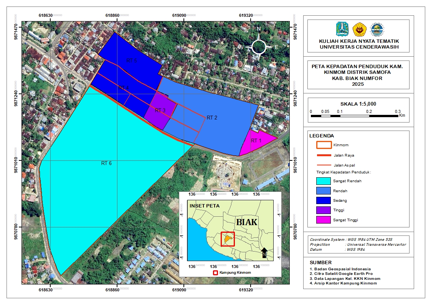Click the compass rose on the map
The width and height of the screenshot is (431, 304).
259,47
